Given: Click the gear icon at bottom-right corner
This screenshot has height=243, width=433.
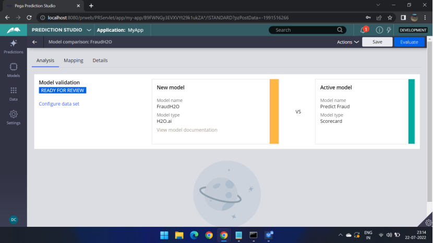Looking at the screenshot, I should click(x=428, y=222).
